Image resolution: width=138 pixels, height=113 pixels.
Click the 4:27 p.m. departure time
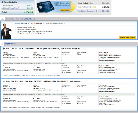7,99
